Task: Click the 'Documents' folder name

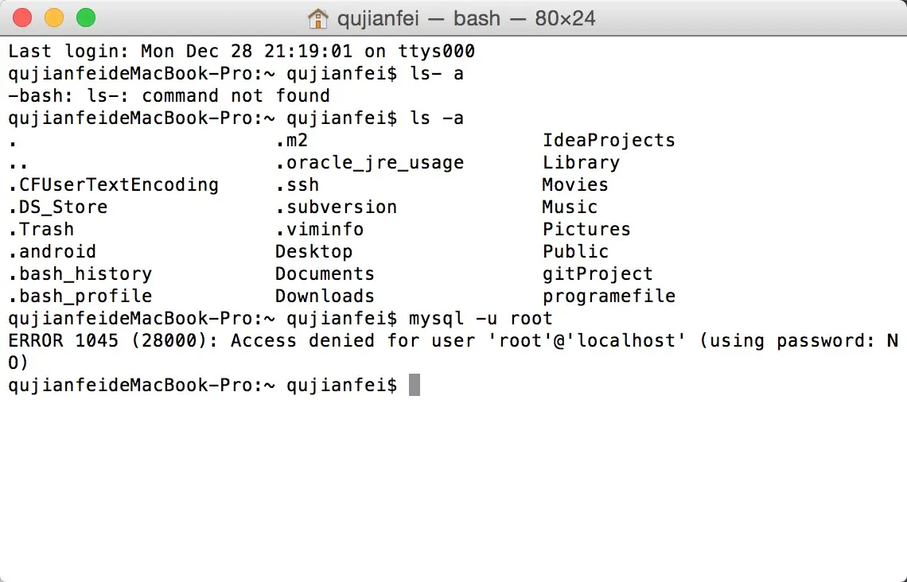Action: 325,274
